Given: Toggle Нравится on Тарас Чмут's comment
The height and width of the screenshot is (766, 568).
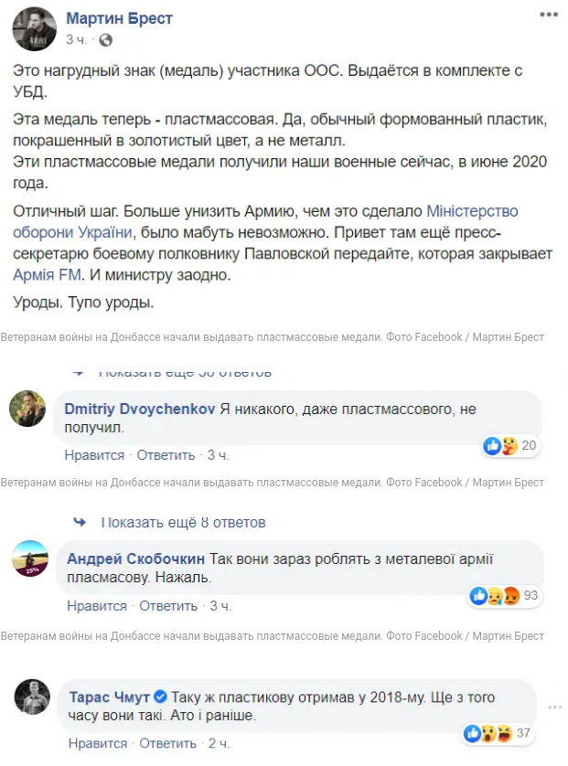Looking at the screenshot, I should pos(97,743).
